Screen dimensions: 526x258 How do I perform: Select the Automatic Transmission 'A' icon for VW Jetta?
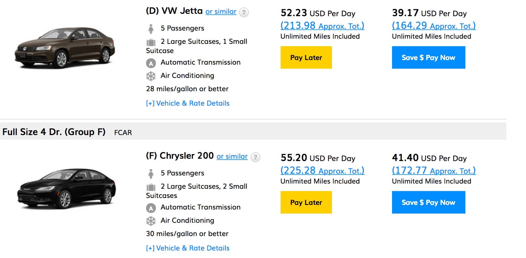151,62
